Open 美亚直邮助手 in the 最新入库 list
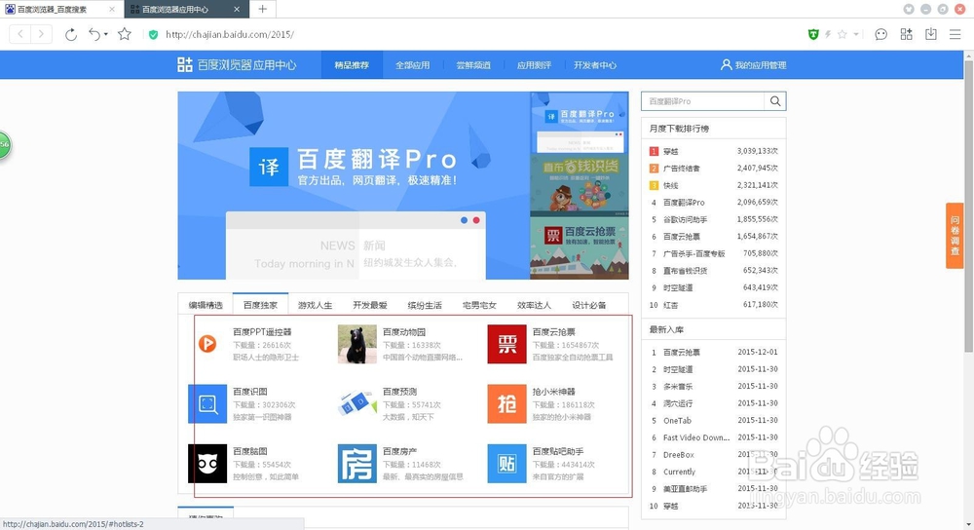This screenshot has width=974, height=530. (685, 489)
